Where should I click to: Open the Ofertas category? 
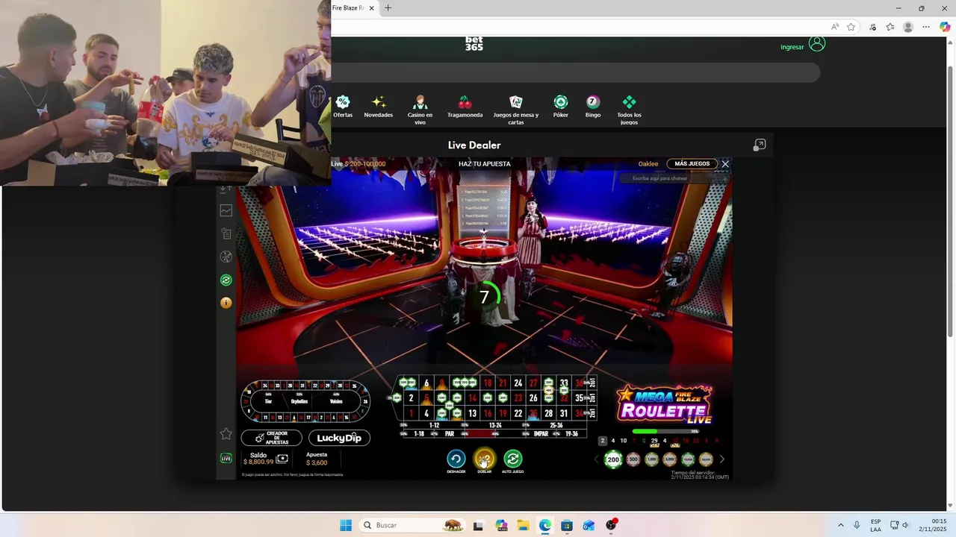(x=343, y=107)
